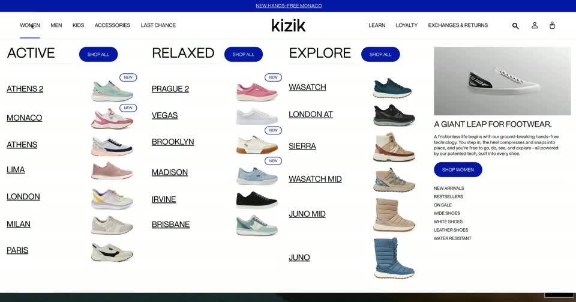Open the Athens 2 link

25,89
